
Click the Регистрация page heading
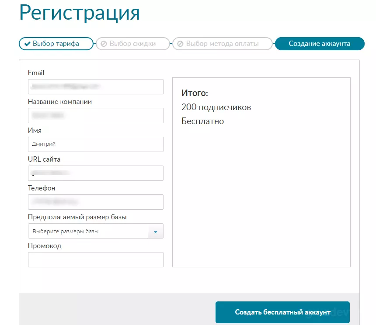pos(80,13)
